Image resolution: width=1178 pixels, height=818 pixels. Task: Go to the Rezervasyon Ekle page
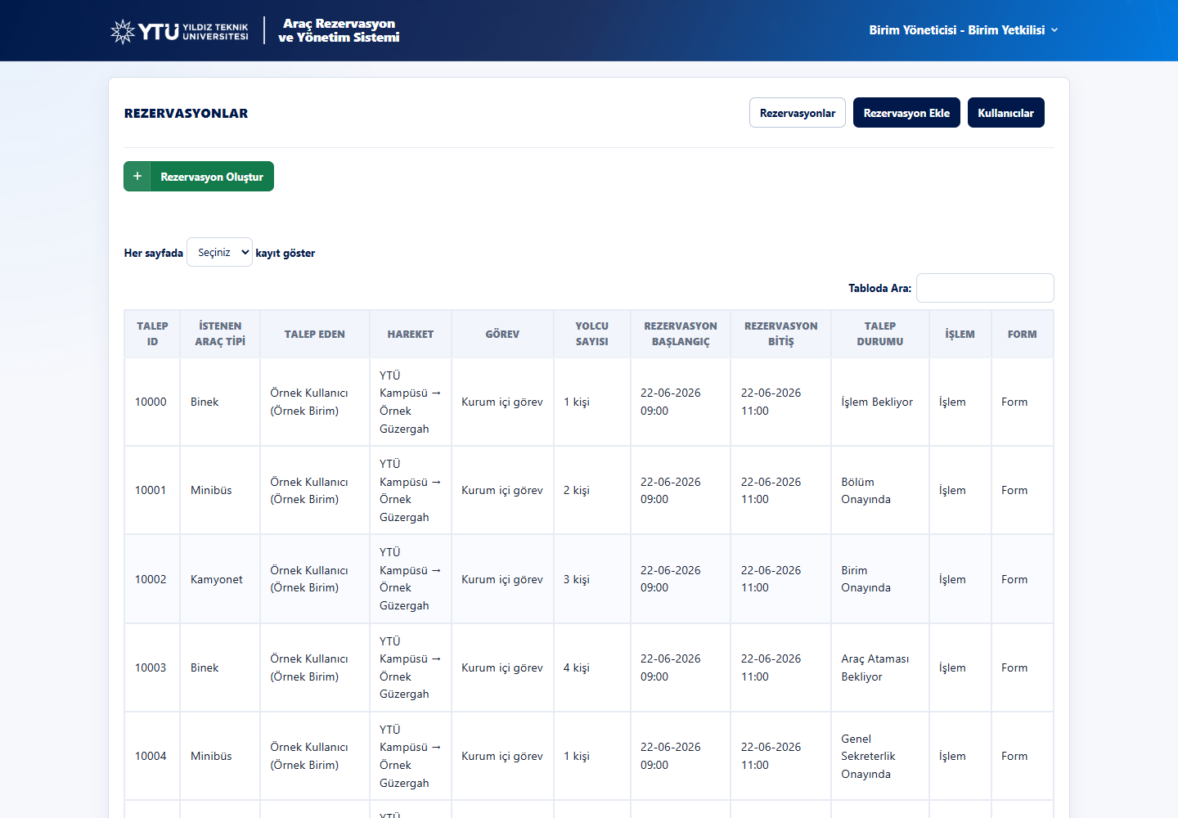point(906,113)
